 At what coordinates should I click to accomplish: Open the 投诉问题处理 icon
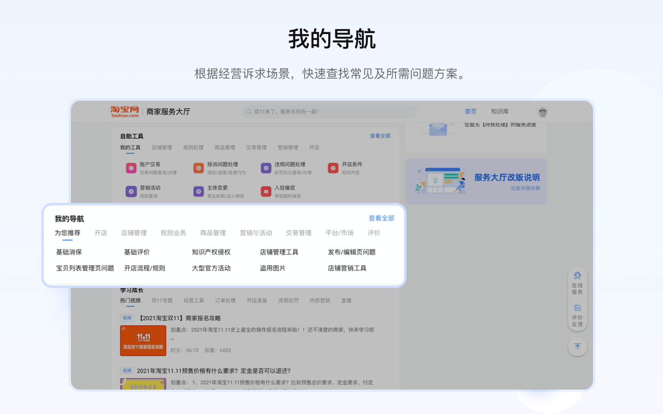(198, 168)
